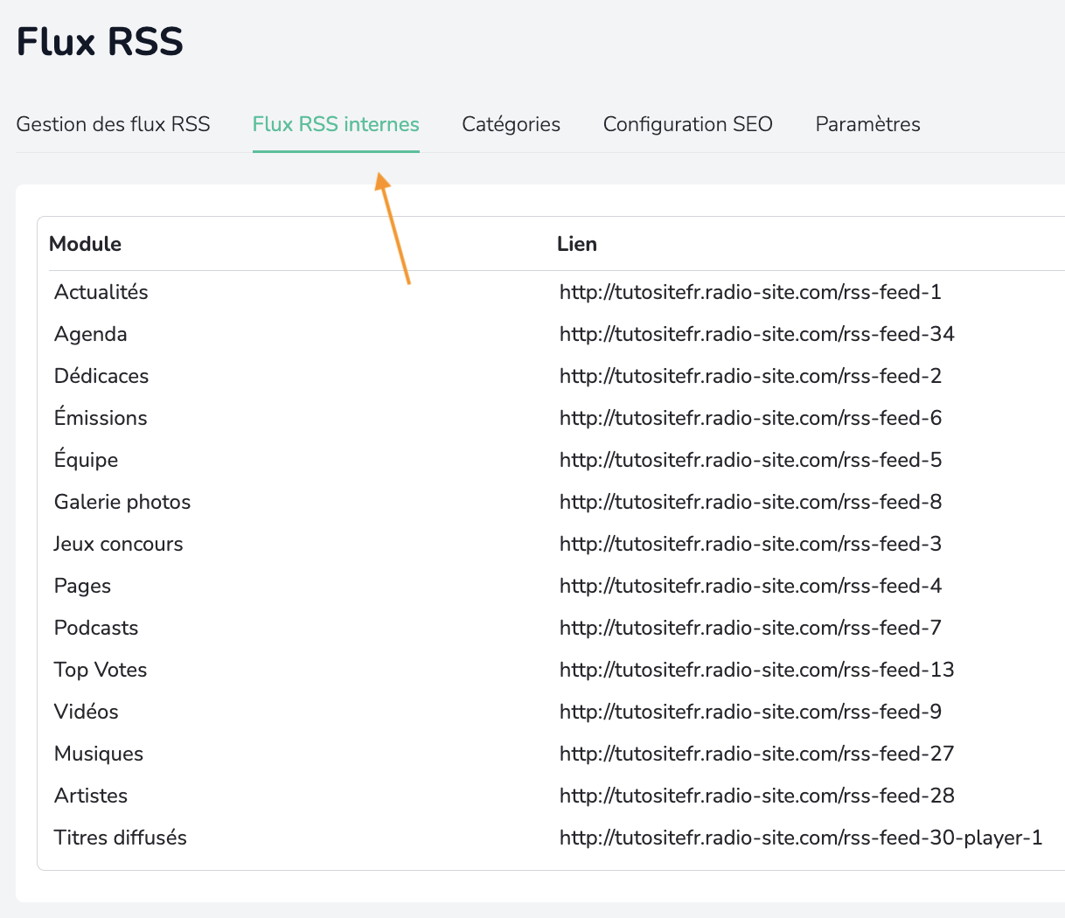The width and height of the screenshot is (1065, 918).
Task: Go to the Paramètres tab
Action: 867,124
